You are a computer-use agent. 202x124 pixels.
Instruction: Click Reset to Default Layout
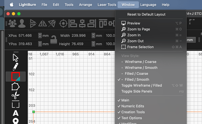(146, 14)
